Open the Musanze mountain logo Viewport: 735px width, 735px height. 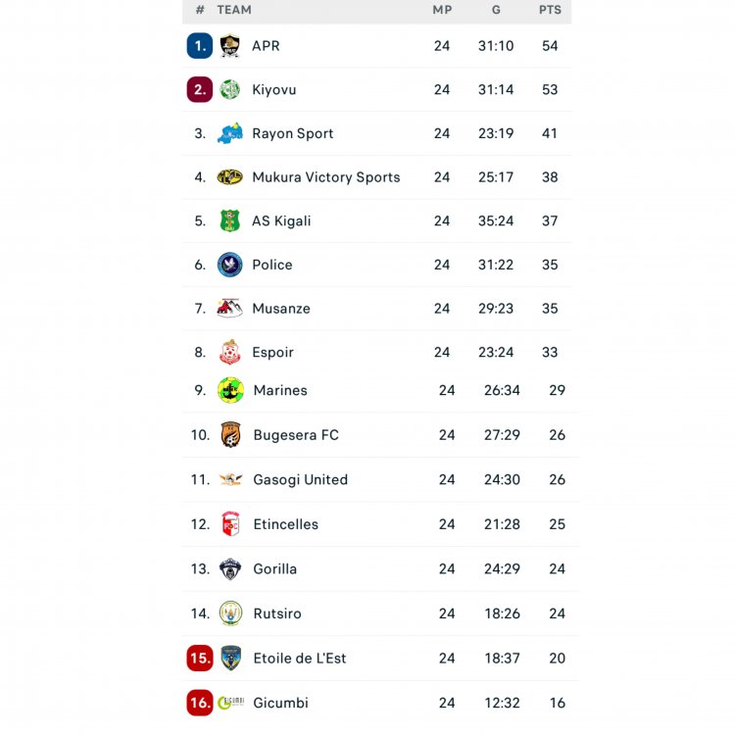click(229, 309)
